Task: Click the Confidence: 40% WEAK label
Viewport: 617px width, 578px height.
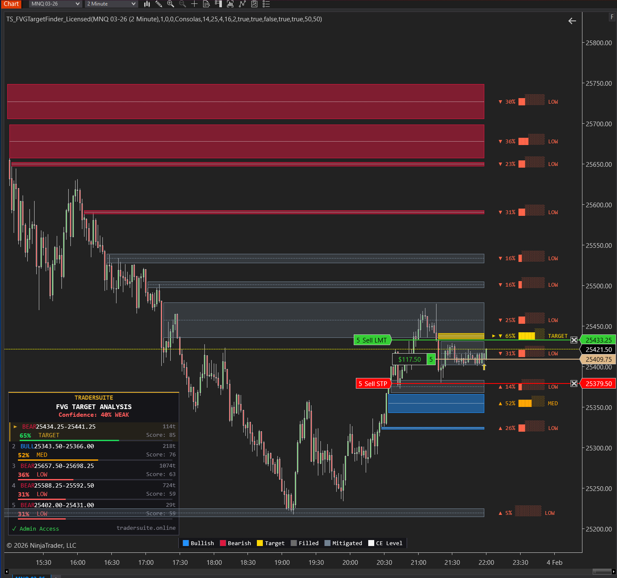Action: point(94,415)
